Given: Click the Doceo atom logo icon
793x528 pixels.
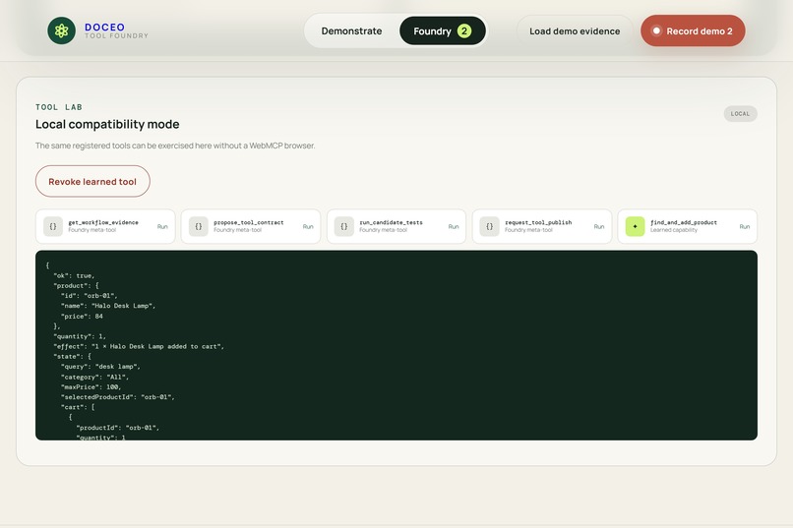Looking at the screenshot, I should (x=62, y=30).
